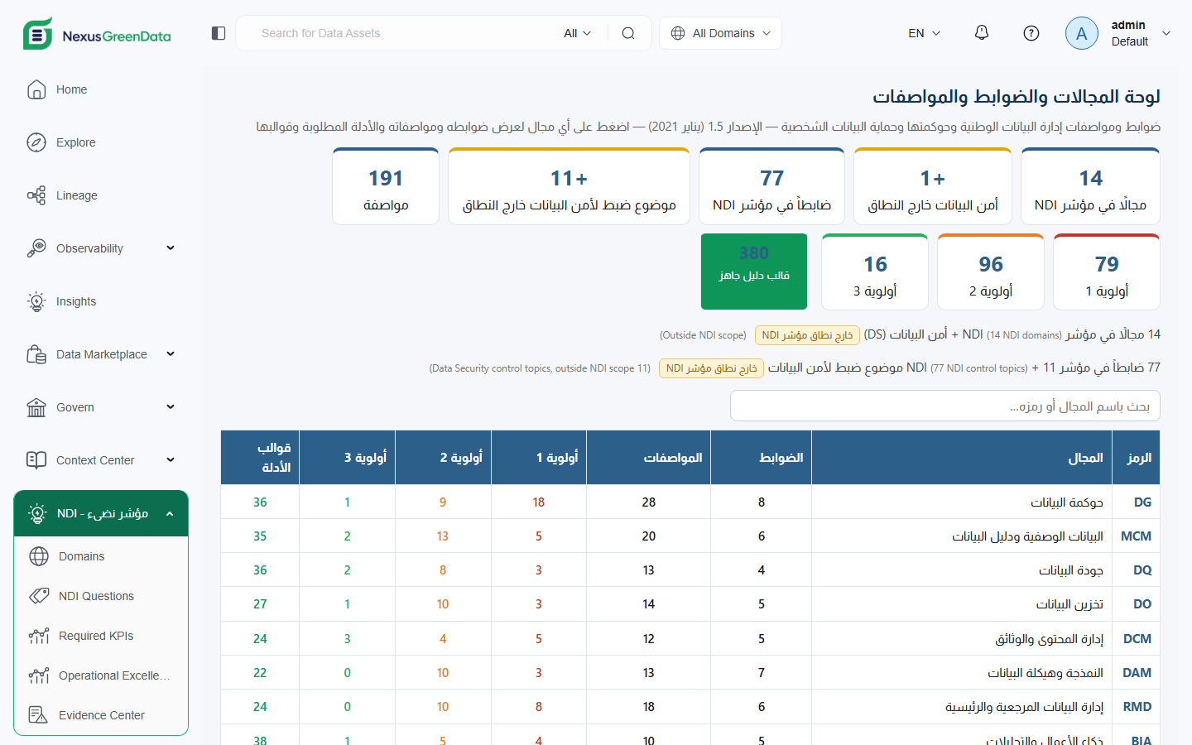
Task: Open Operational Excellence menu item
Action: 101,675
